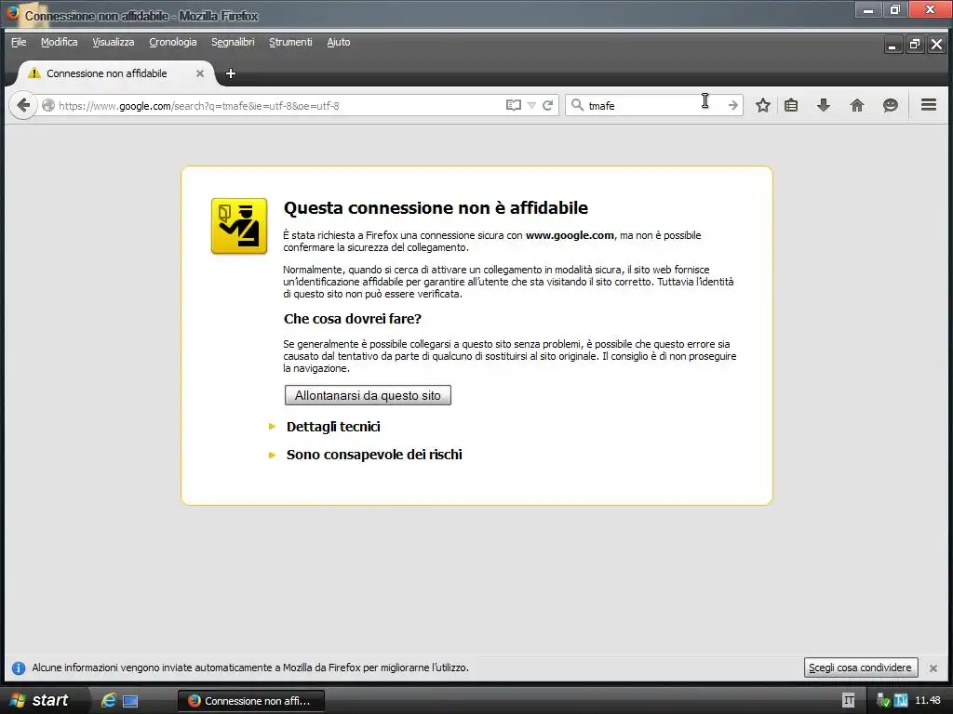Click Allontanarsi da questo sito button
Image resolution: width=953 pixels, height=714 pixels.
(x=368, y=395)
